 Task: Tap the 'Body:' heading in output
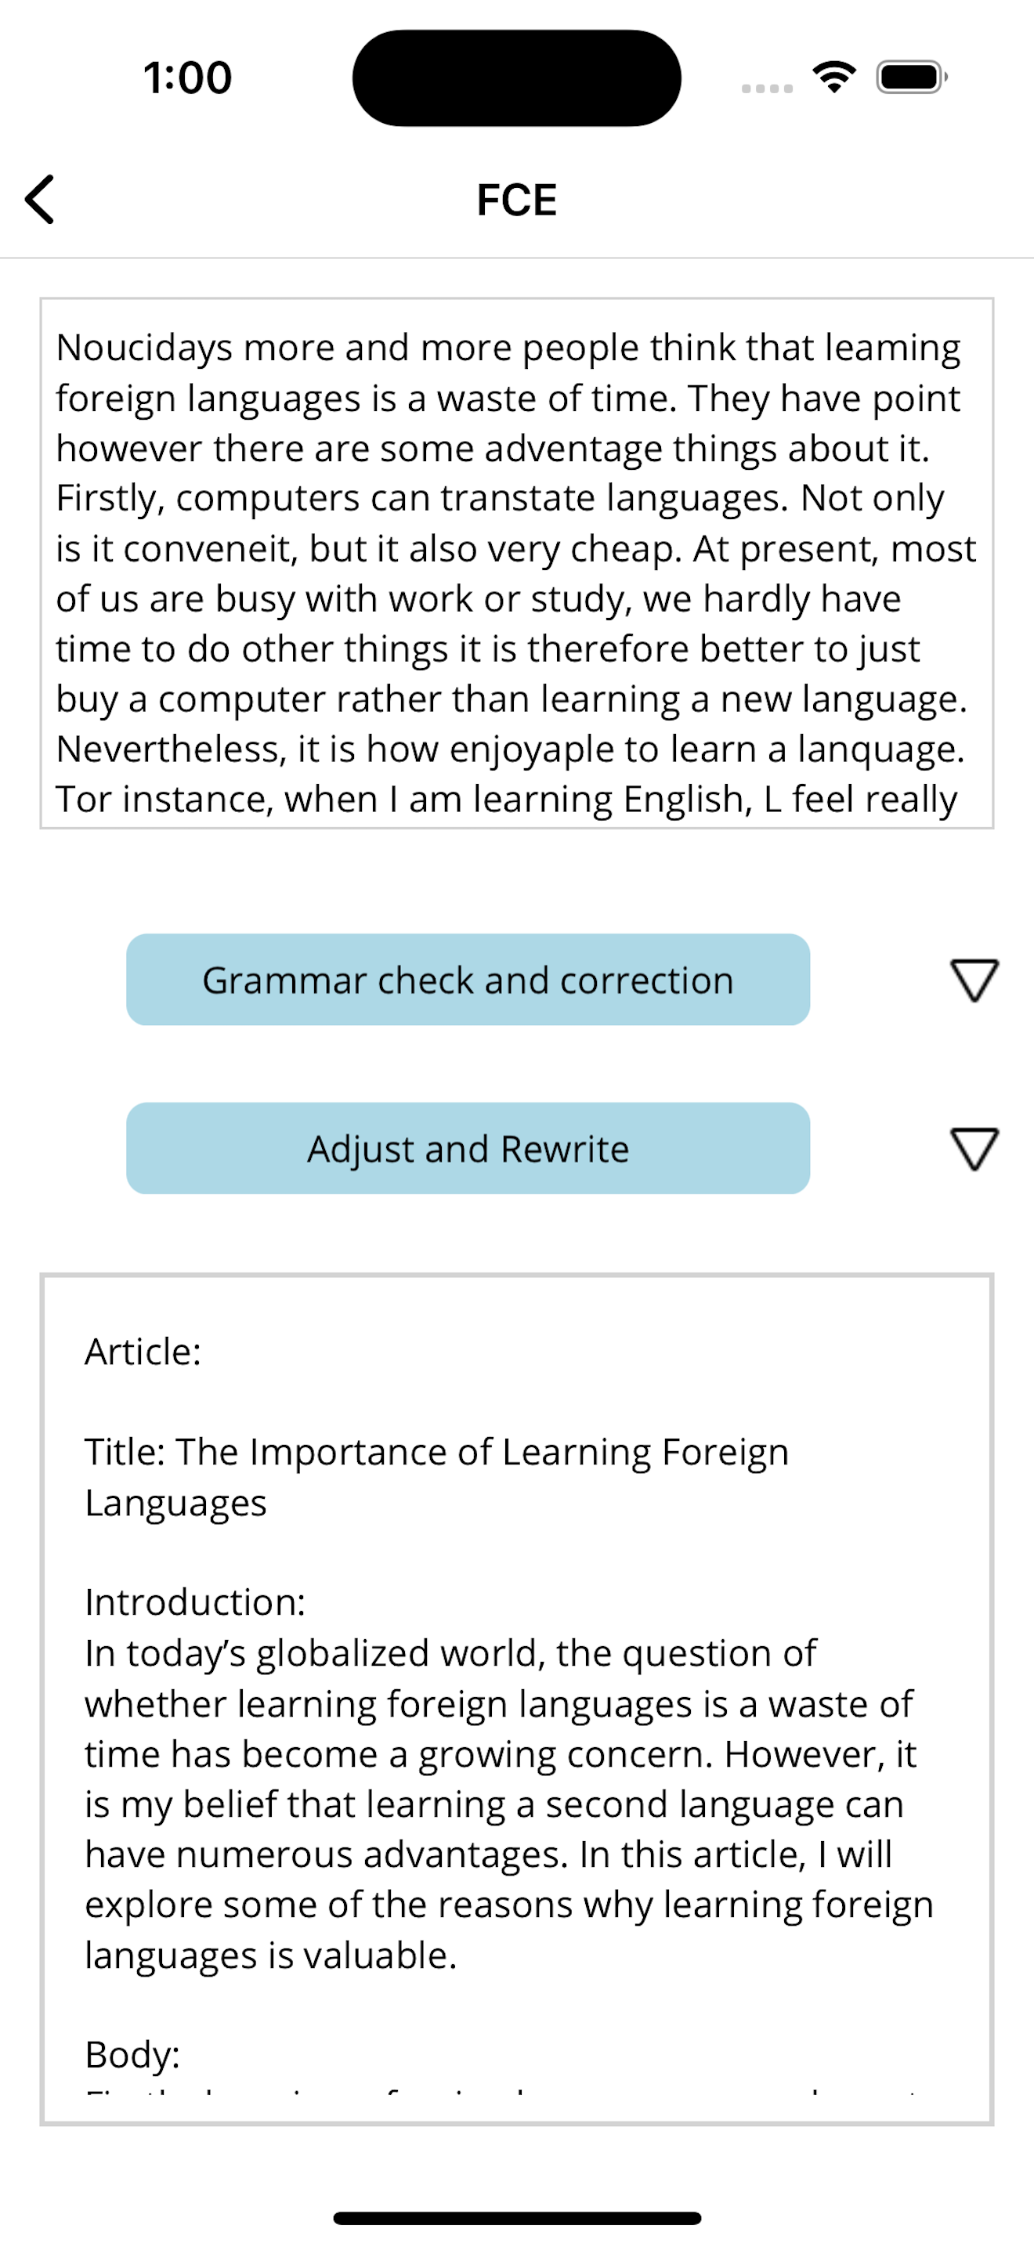pos(132,2054)
